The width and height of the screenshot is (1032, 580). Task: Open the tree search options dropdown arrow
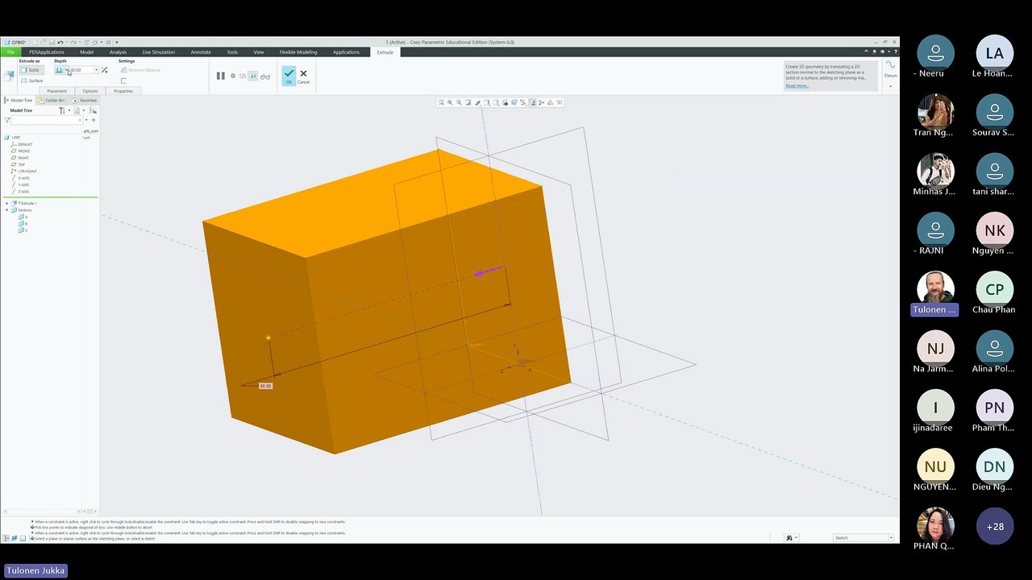click(86, 120)
